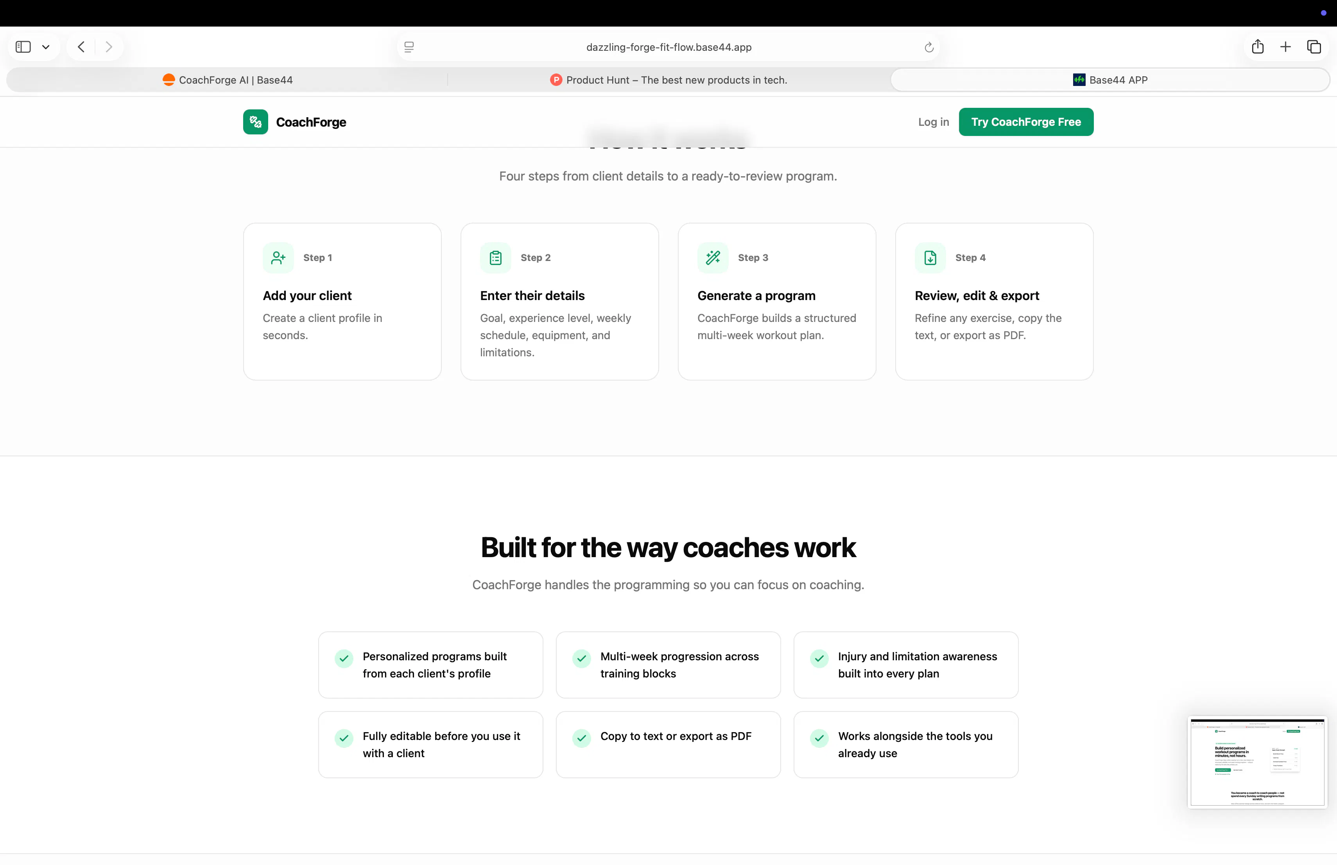Click 'Multi-week progression across training blocks'

click(679, 665)
